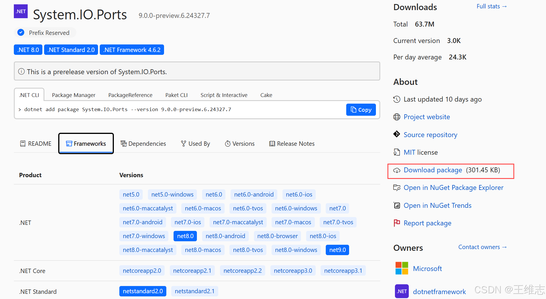Click the net5.0-windows tag
The image size is (546, 299).
172,195
